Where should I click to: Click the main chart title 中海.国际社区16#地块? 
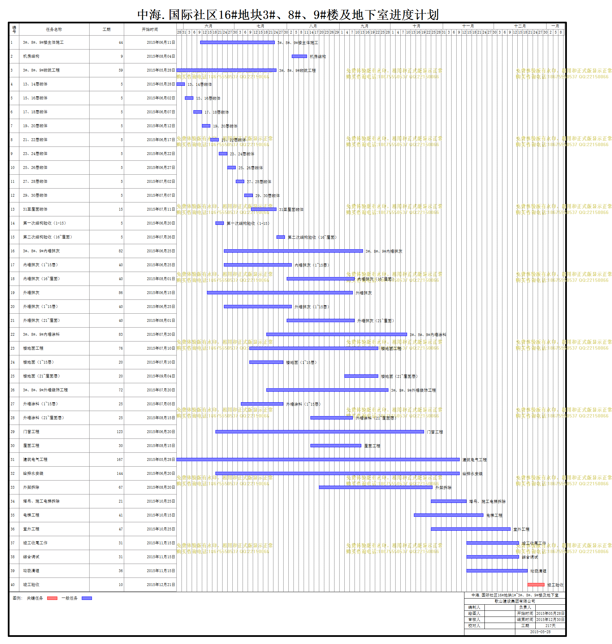click(x=288, y=15)
